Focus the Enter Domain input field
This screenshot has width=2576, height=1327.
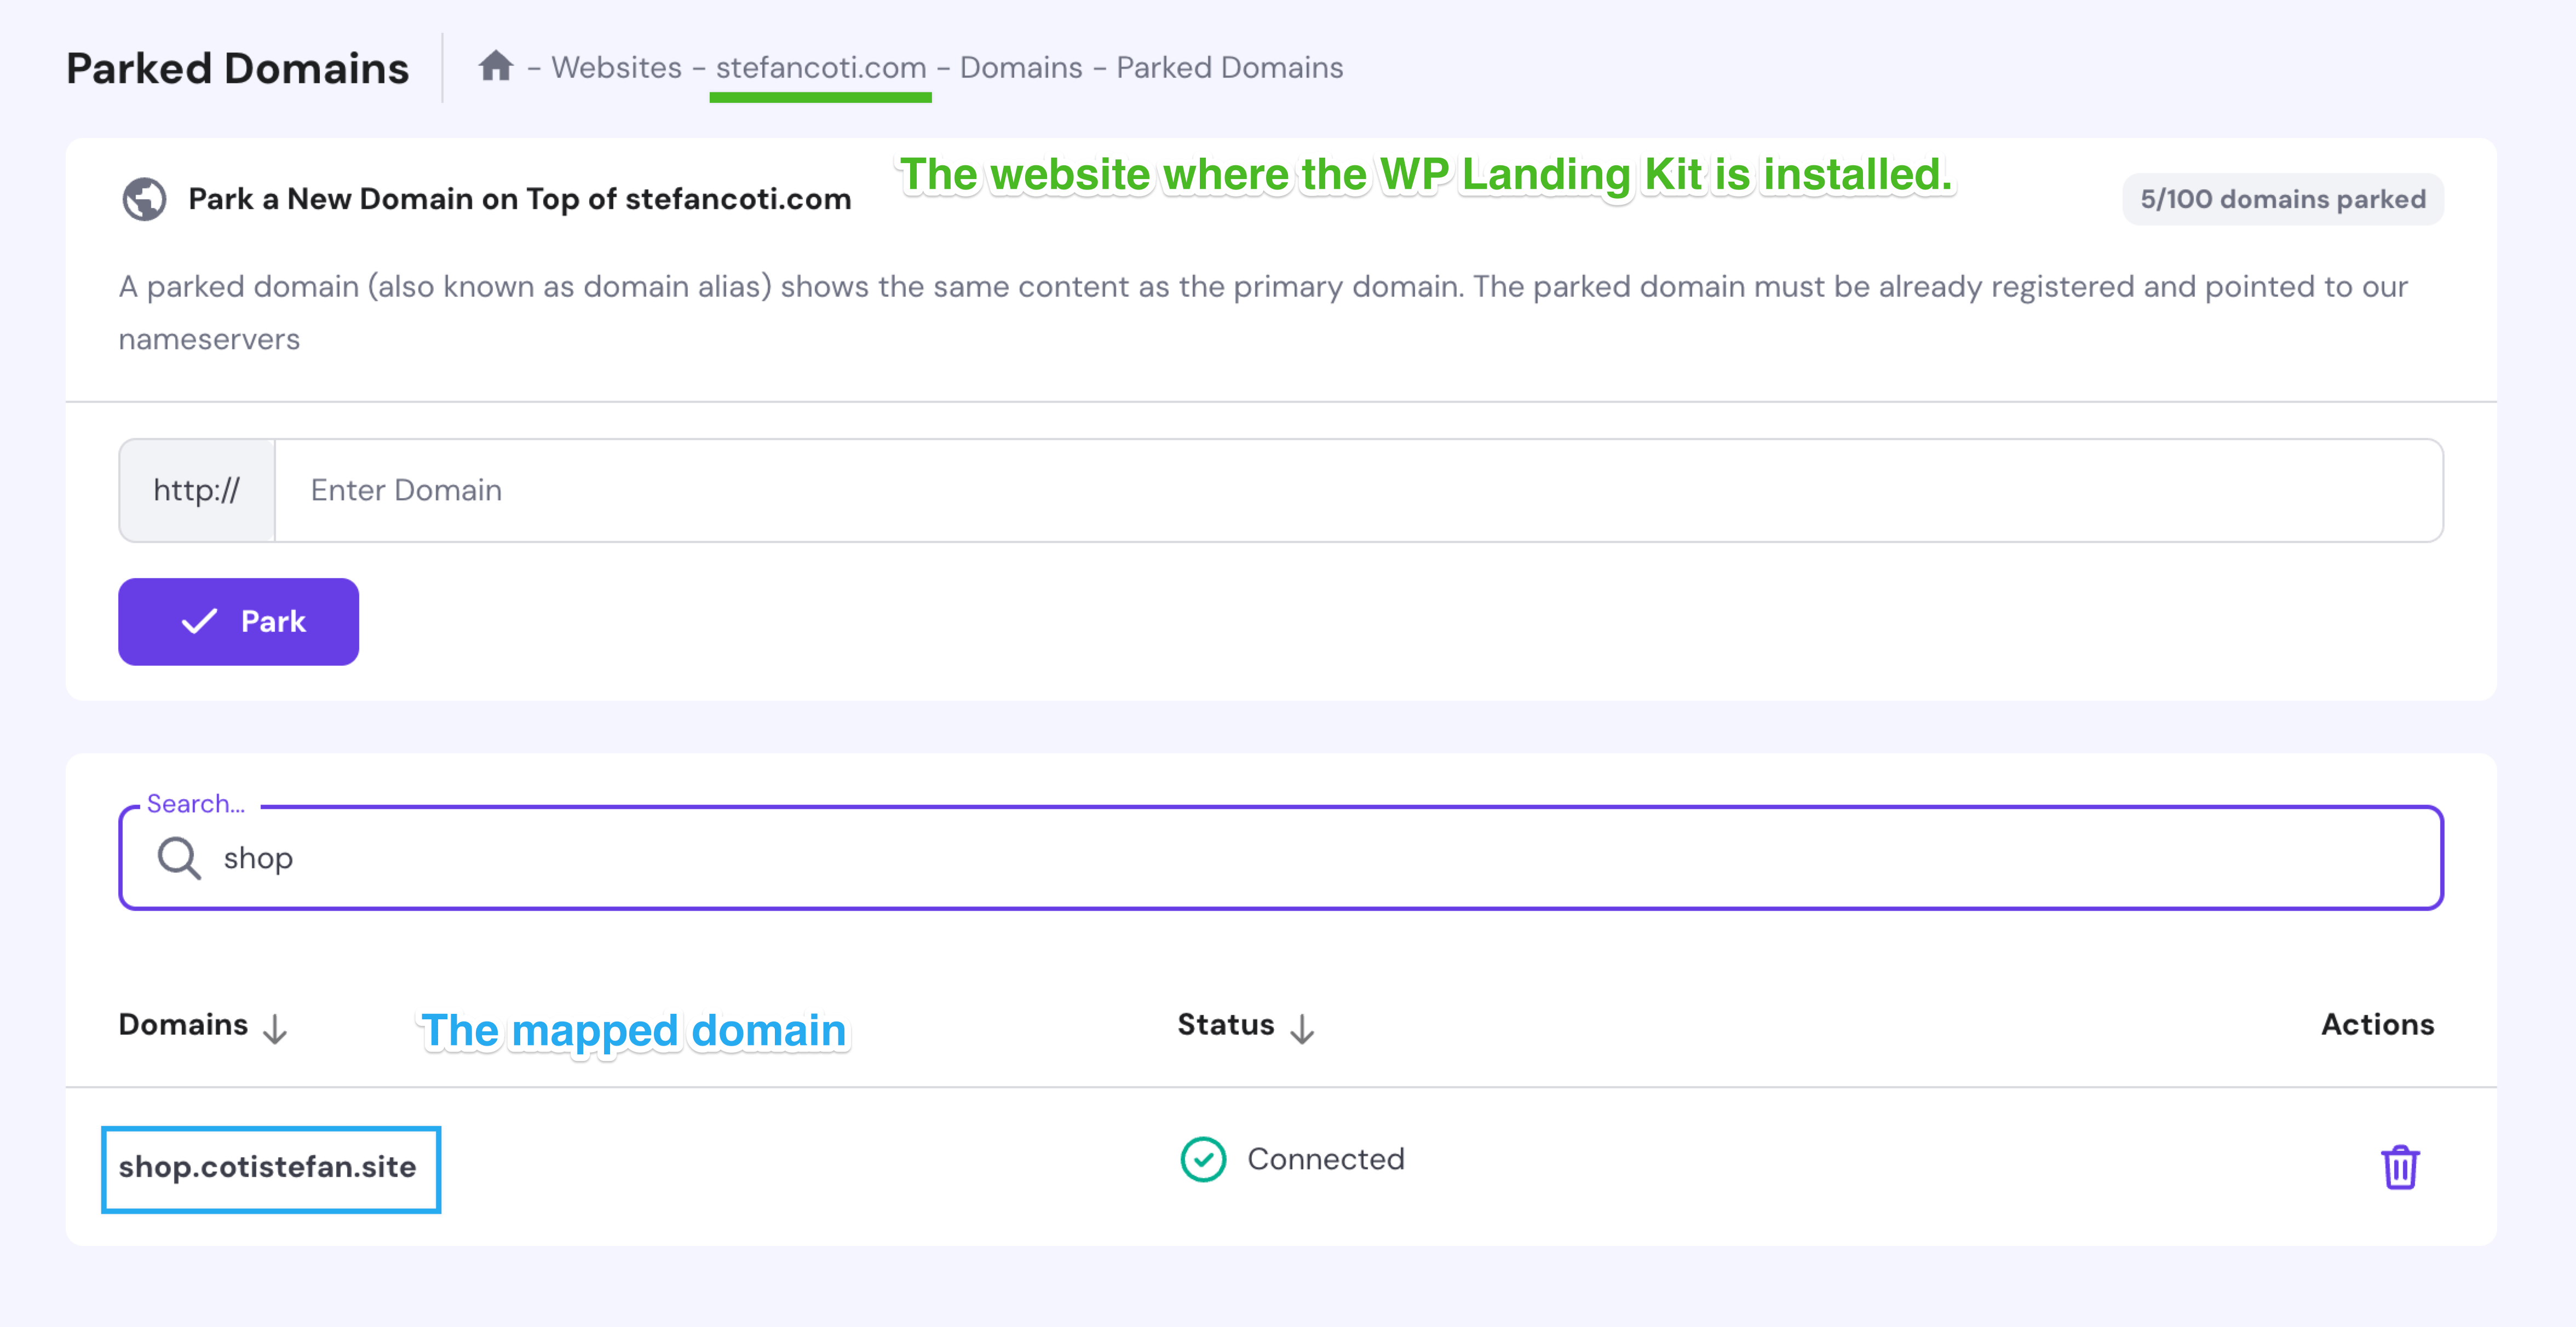[900, 489]
